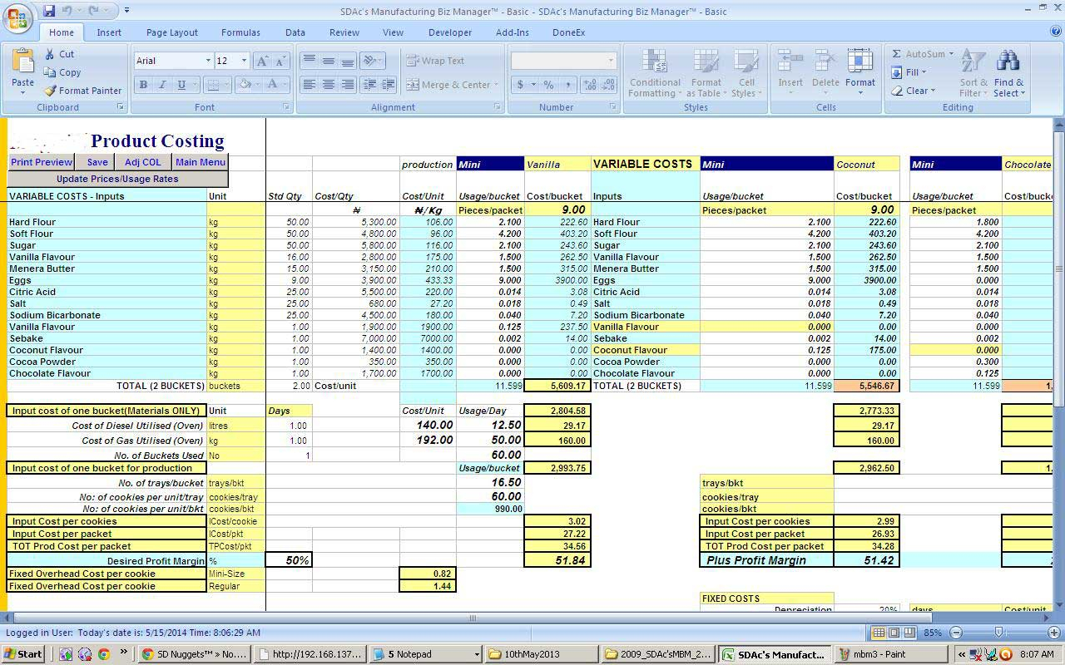Click the Fill down arrow icon
The height and width of the screenshot is (665, 1065).
897,72
